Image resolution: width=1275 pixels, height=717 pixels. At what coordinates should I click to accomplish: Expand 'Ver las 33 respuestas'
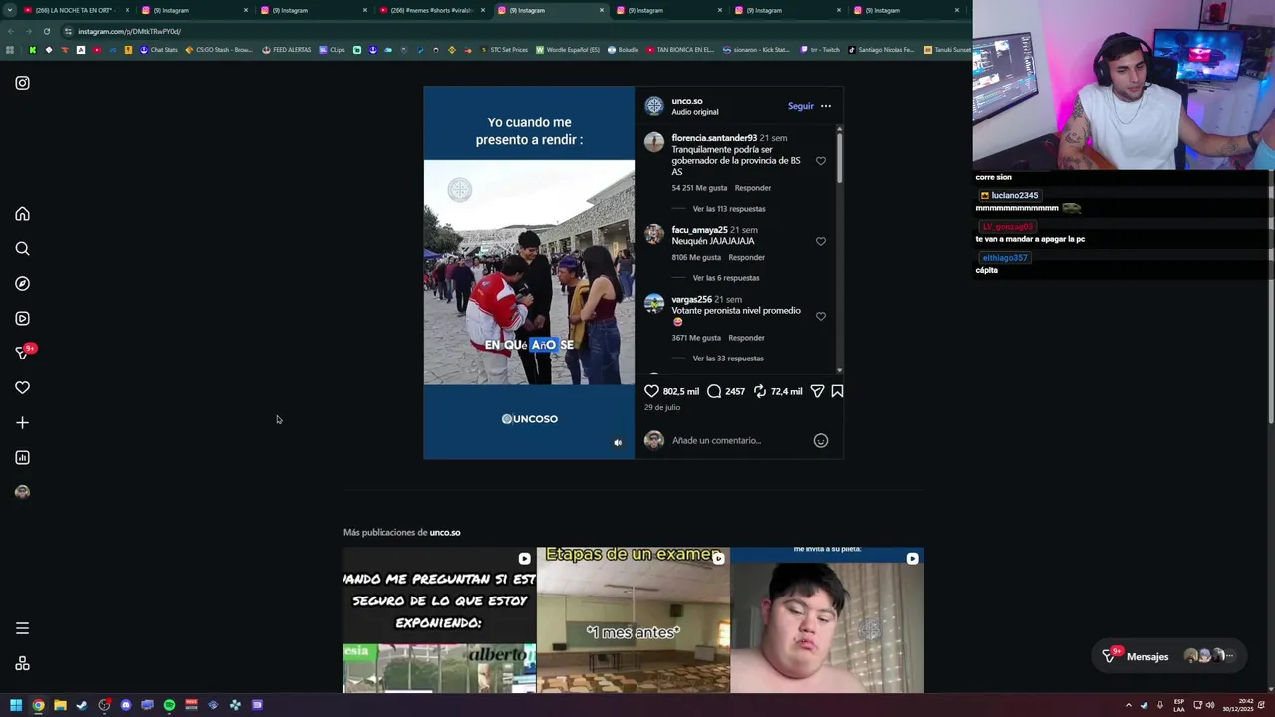tap(728, 358)
